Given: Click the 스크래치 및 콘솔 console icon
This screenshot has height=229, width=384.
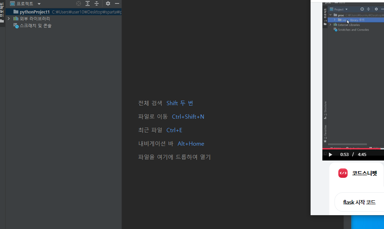Looking at the screenshot, I should click(16, 26).
